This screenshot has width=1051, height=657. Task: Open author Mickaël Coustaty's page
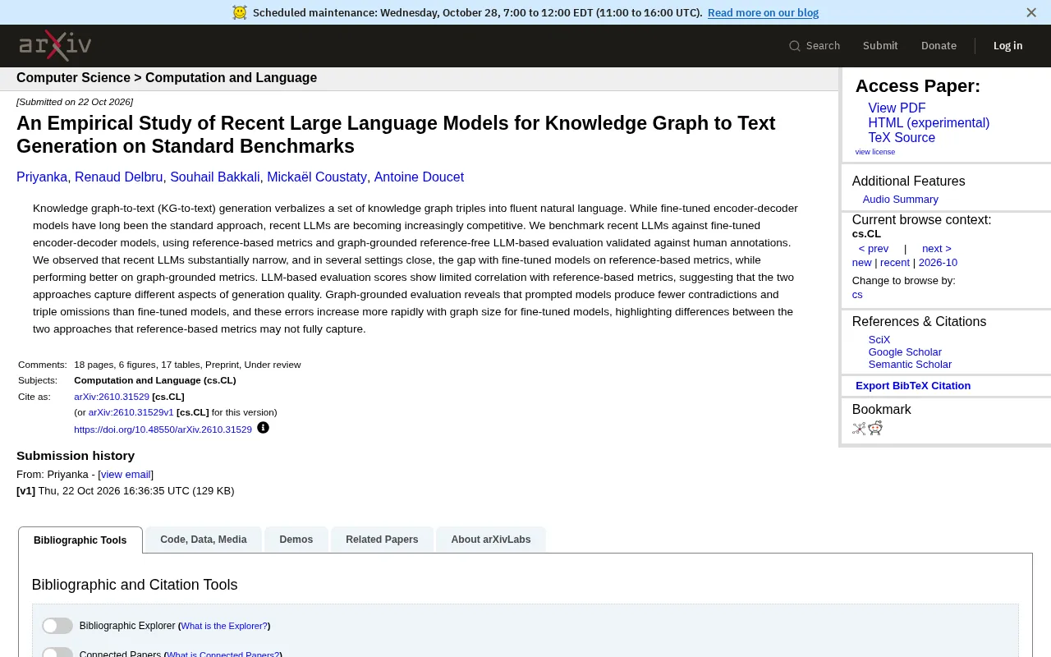coord(317,177)
